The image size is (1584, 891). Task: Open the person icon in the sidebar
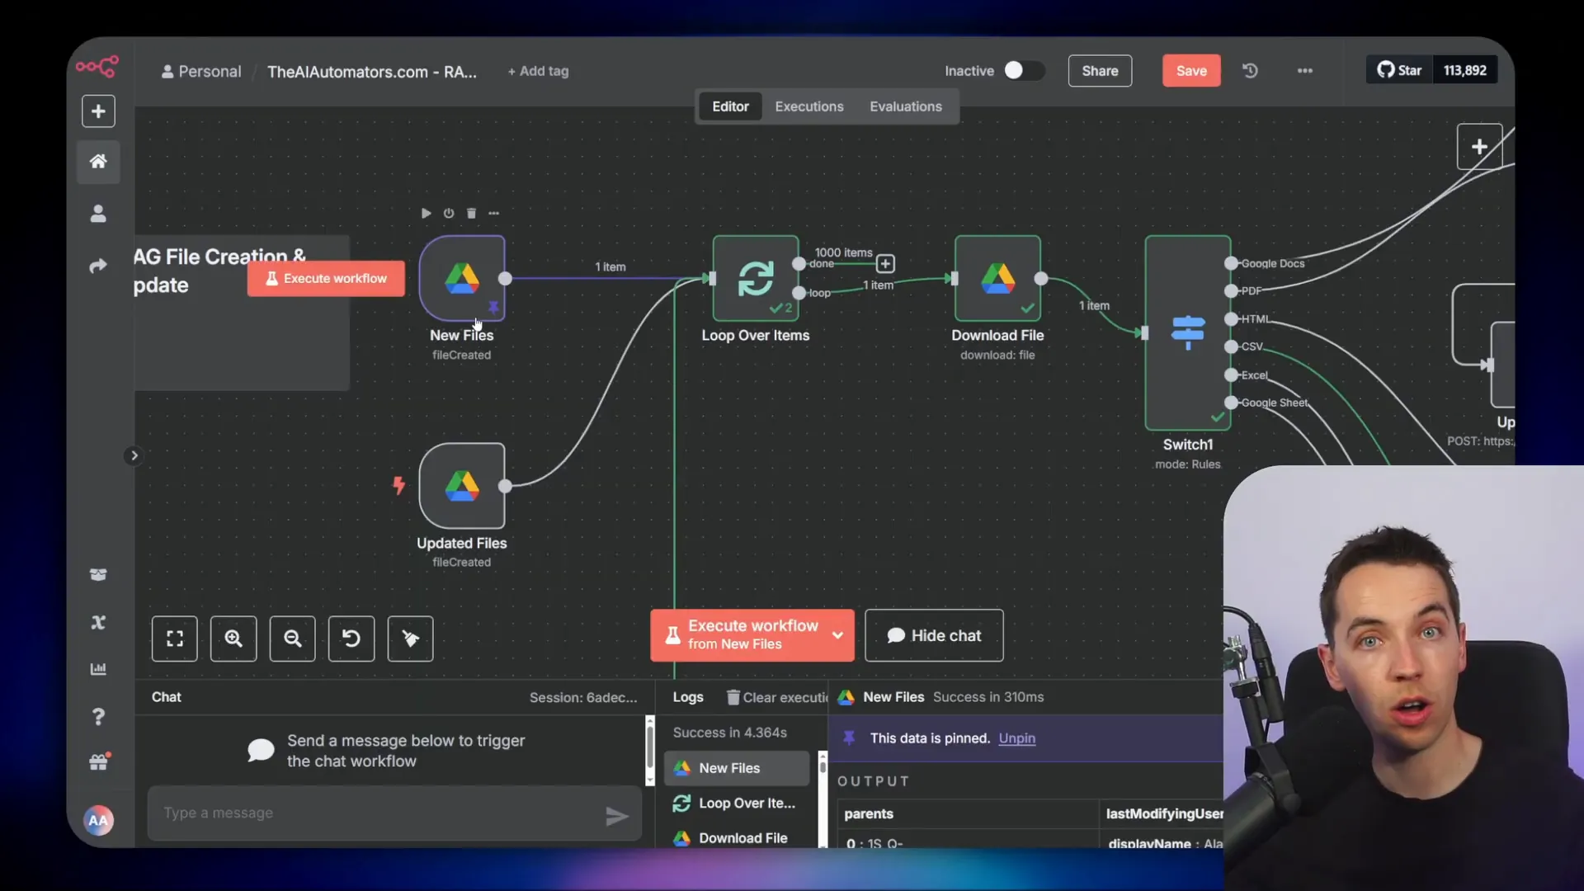tap(98, 214)
